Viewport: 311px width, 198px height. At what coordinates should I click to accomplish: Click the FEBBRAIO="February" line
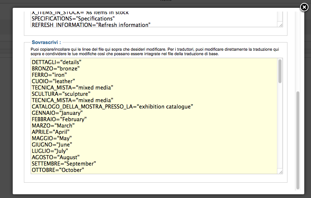(x=59, y=119)
